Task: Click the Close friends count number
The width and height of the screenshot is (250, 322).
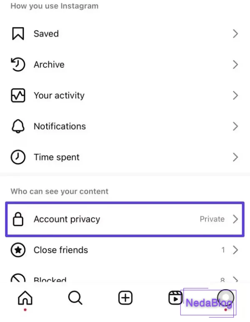Action: [x=223, y=250]
